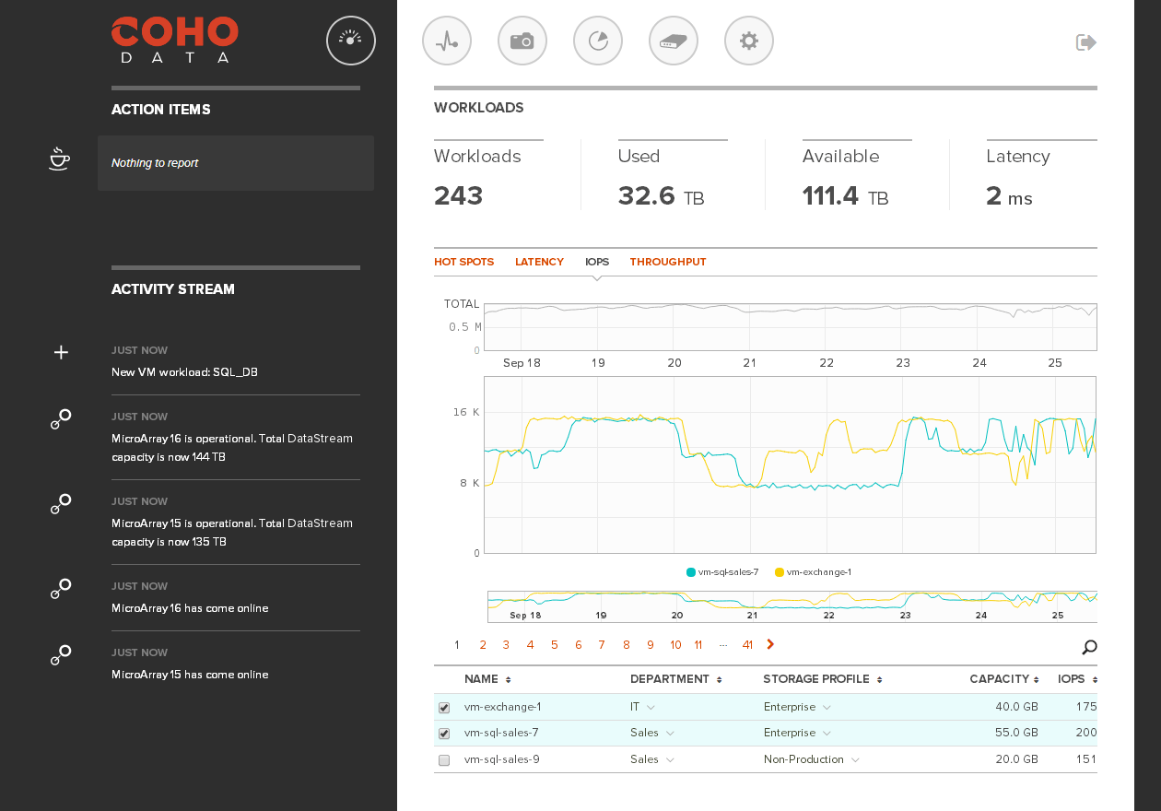Open the pie chart reports icon
This screenshot has width=1161, height=811.
[598, 41]
